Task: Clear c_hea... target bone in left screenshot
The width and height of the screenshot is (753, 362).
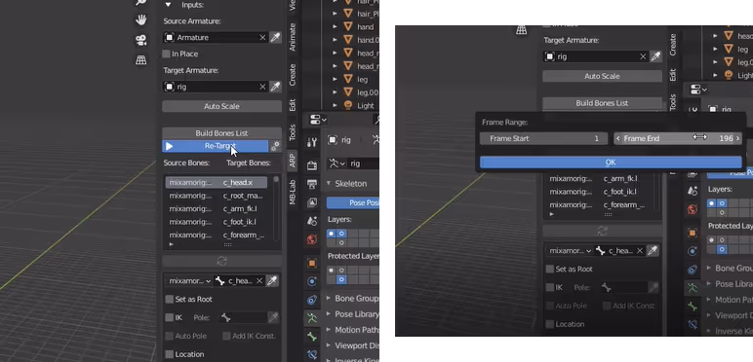Action: click(259, 281)
